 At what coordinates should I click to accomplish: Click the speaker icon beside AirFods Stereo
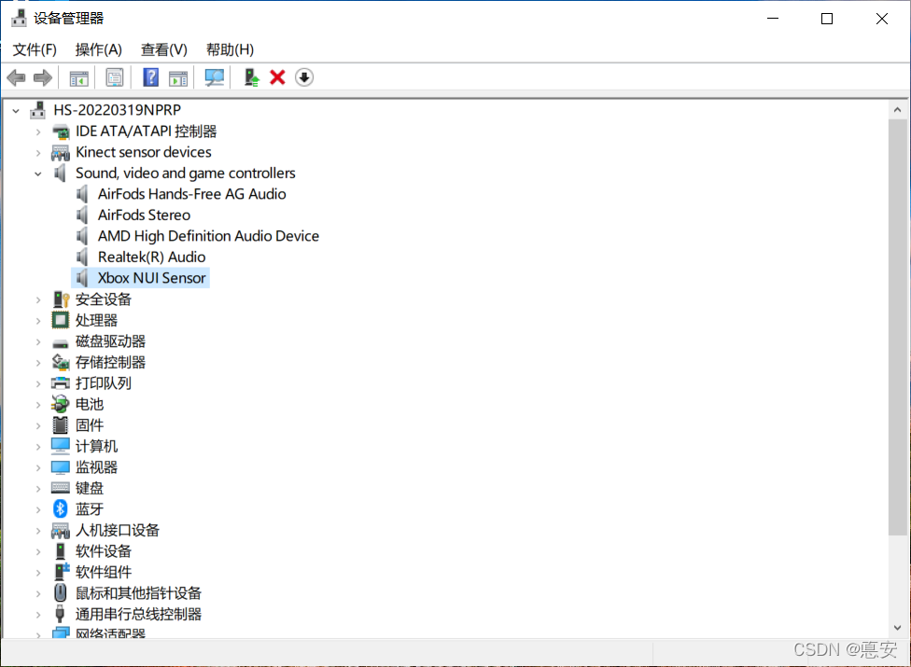click(x=82, y=215)
